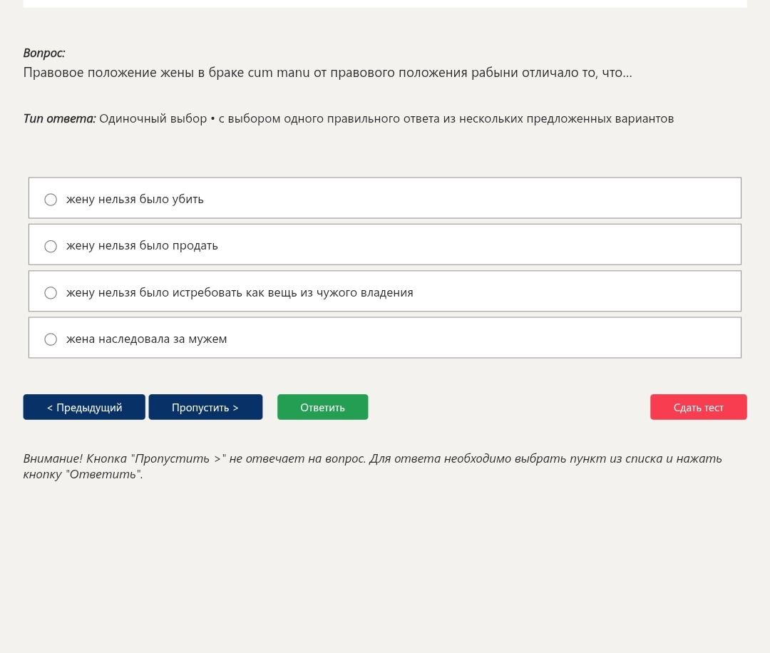Image resolution: width=770 pixels, height=653 pixels.
Task: Click the 'Тип ответа:' label
Action: pos(59,119)
